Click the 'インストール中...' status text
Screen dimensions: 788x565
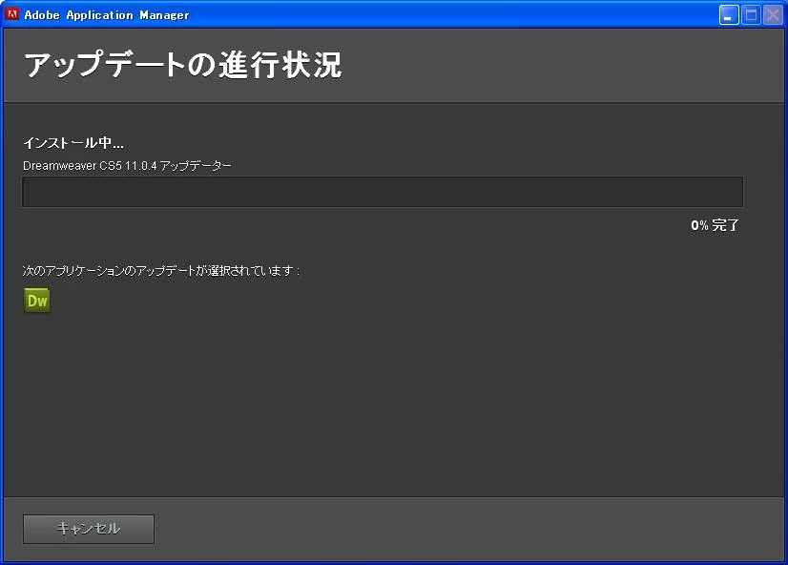pos(73,143)
